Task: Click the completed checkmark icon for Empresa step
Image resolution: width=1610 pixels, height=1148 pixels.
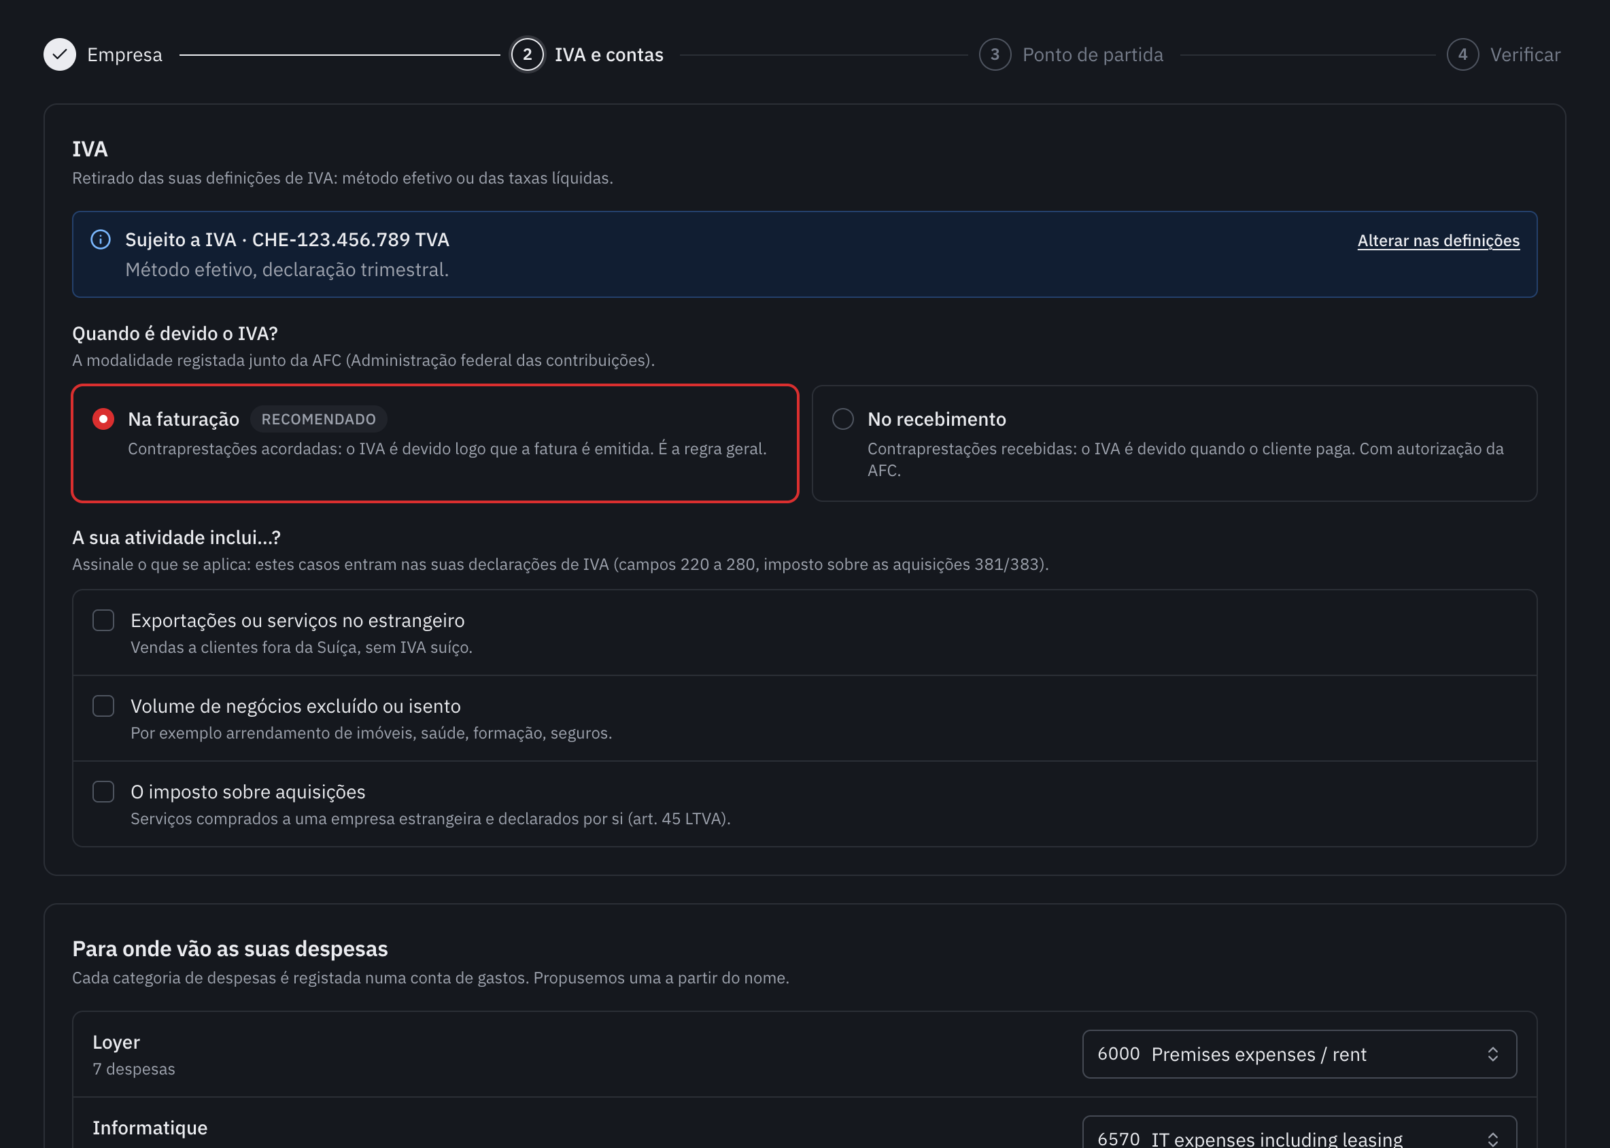Action: (x=60, y=54)
